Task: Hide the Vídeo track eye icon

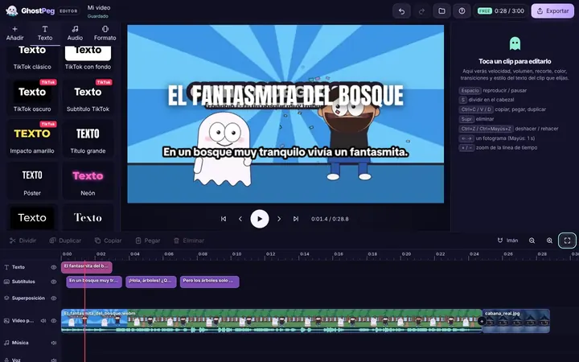Action: pyautogui.click(x=54, y=321)
